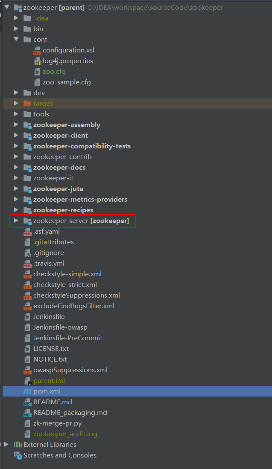The image size is (272, 469).
Task: Select the zoo.cfg file
Action: click(54, 72)
